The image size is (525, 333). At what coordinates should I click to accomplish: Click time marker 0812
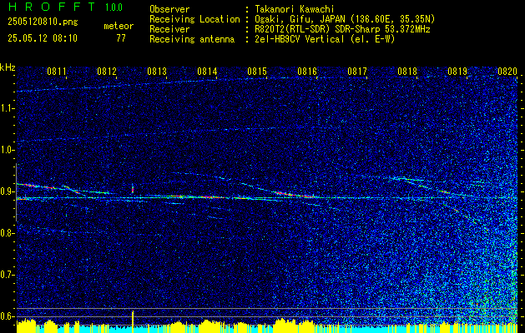point(107,72)
